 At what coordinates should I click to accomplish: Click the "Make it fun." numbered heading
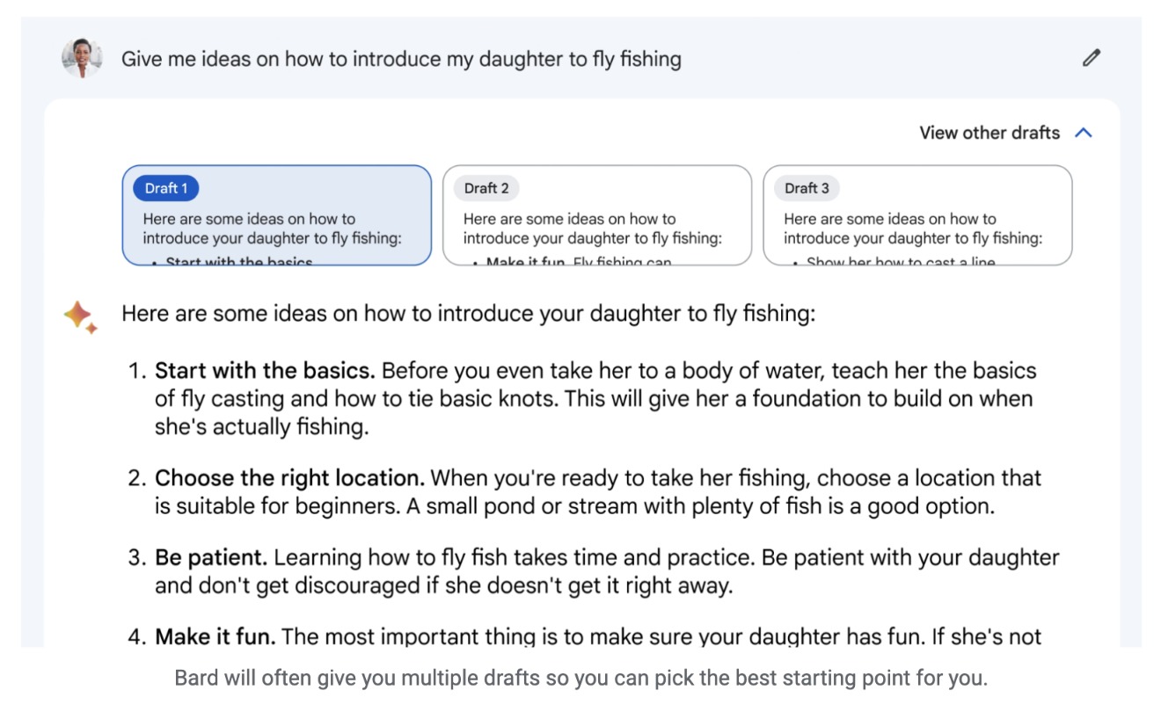point(215,636)
